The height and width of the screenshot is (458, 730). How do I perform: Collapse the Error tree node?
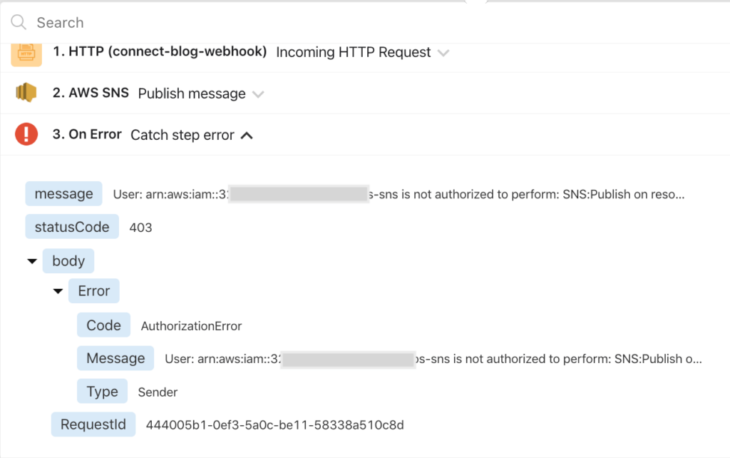click(58, 291)
